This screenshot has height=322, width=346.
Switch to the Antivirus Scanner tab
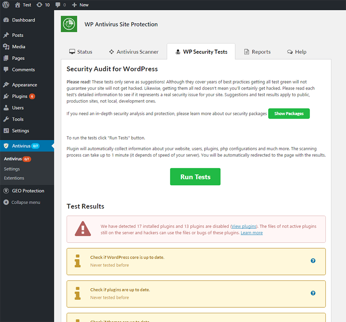pyautogui.click(x=134, y=52)
